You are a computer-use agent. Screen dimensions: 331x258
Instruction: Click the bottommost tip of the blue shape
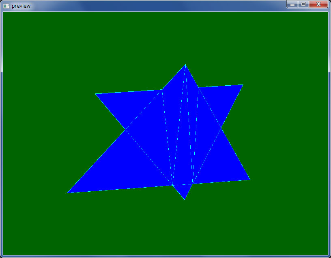point(185,199)
